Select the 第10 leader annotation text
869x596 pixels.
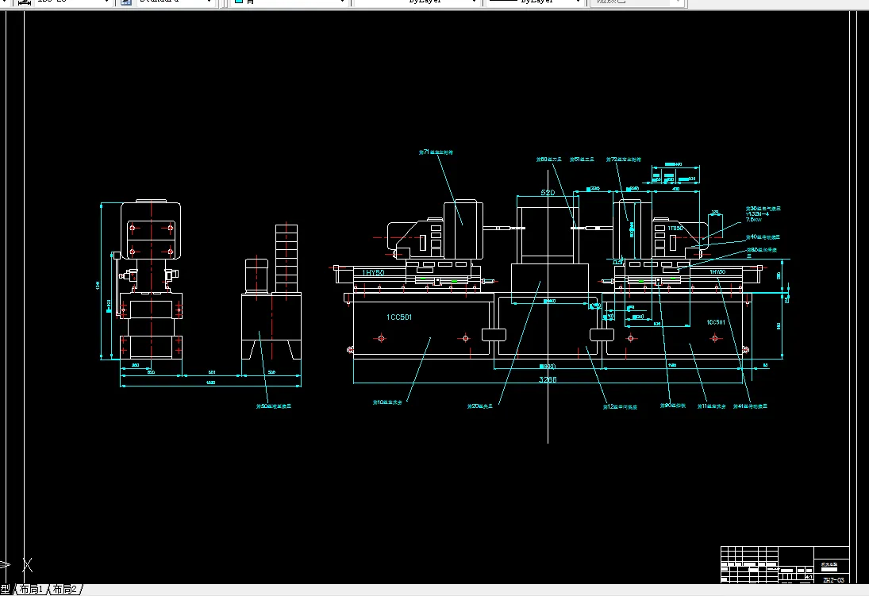[x=387, y=402]
